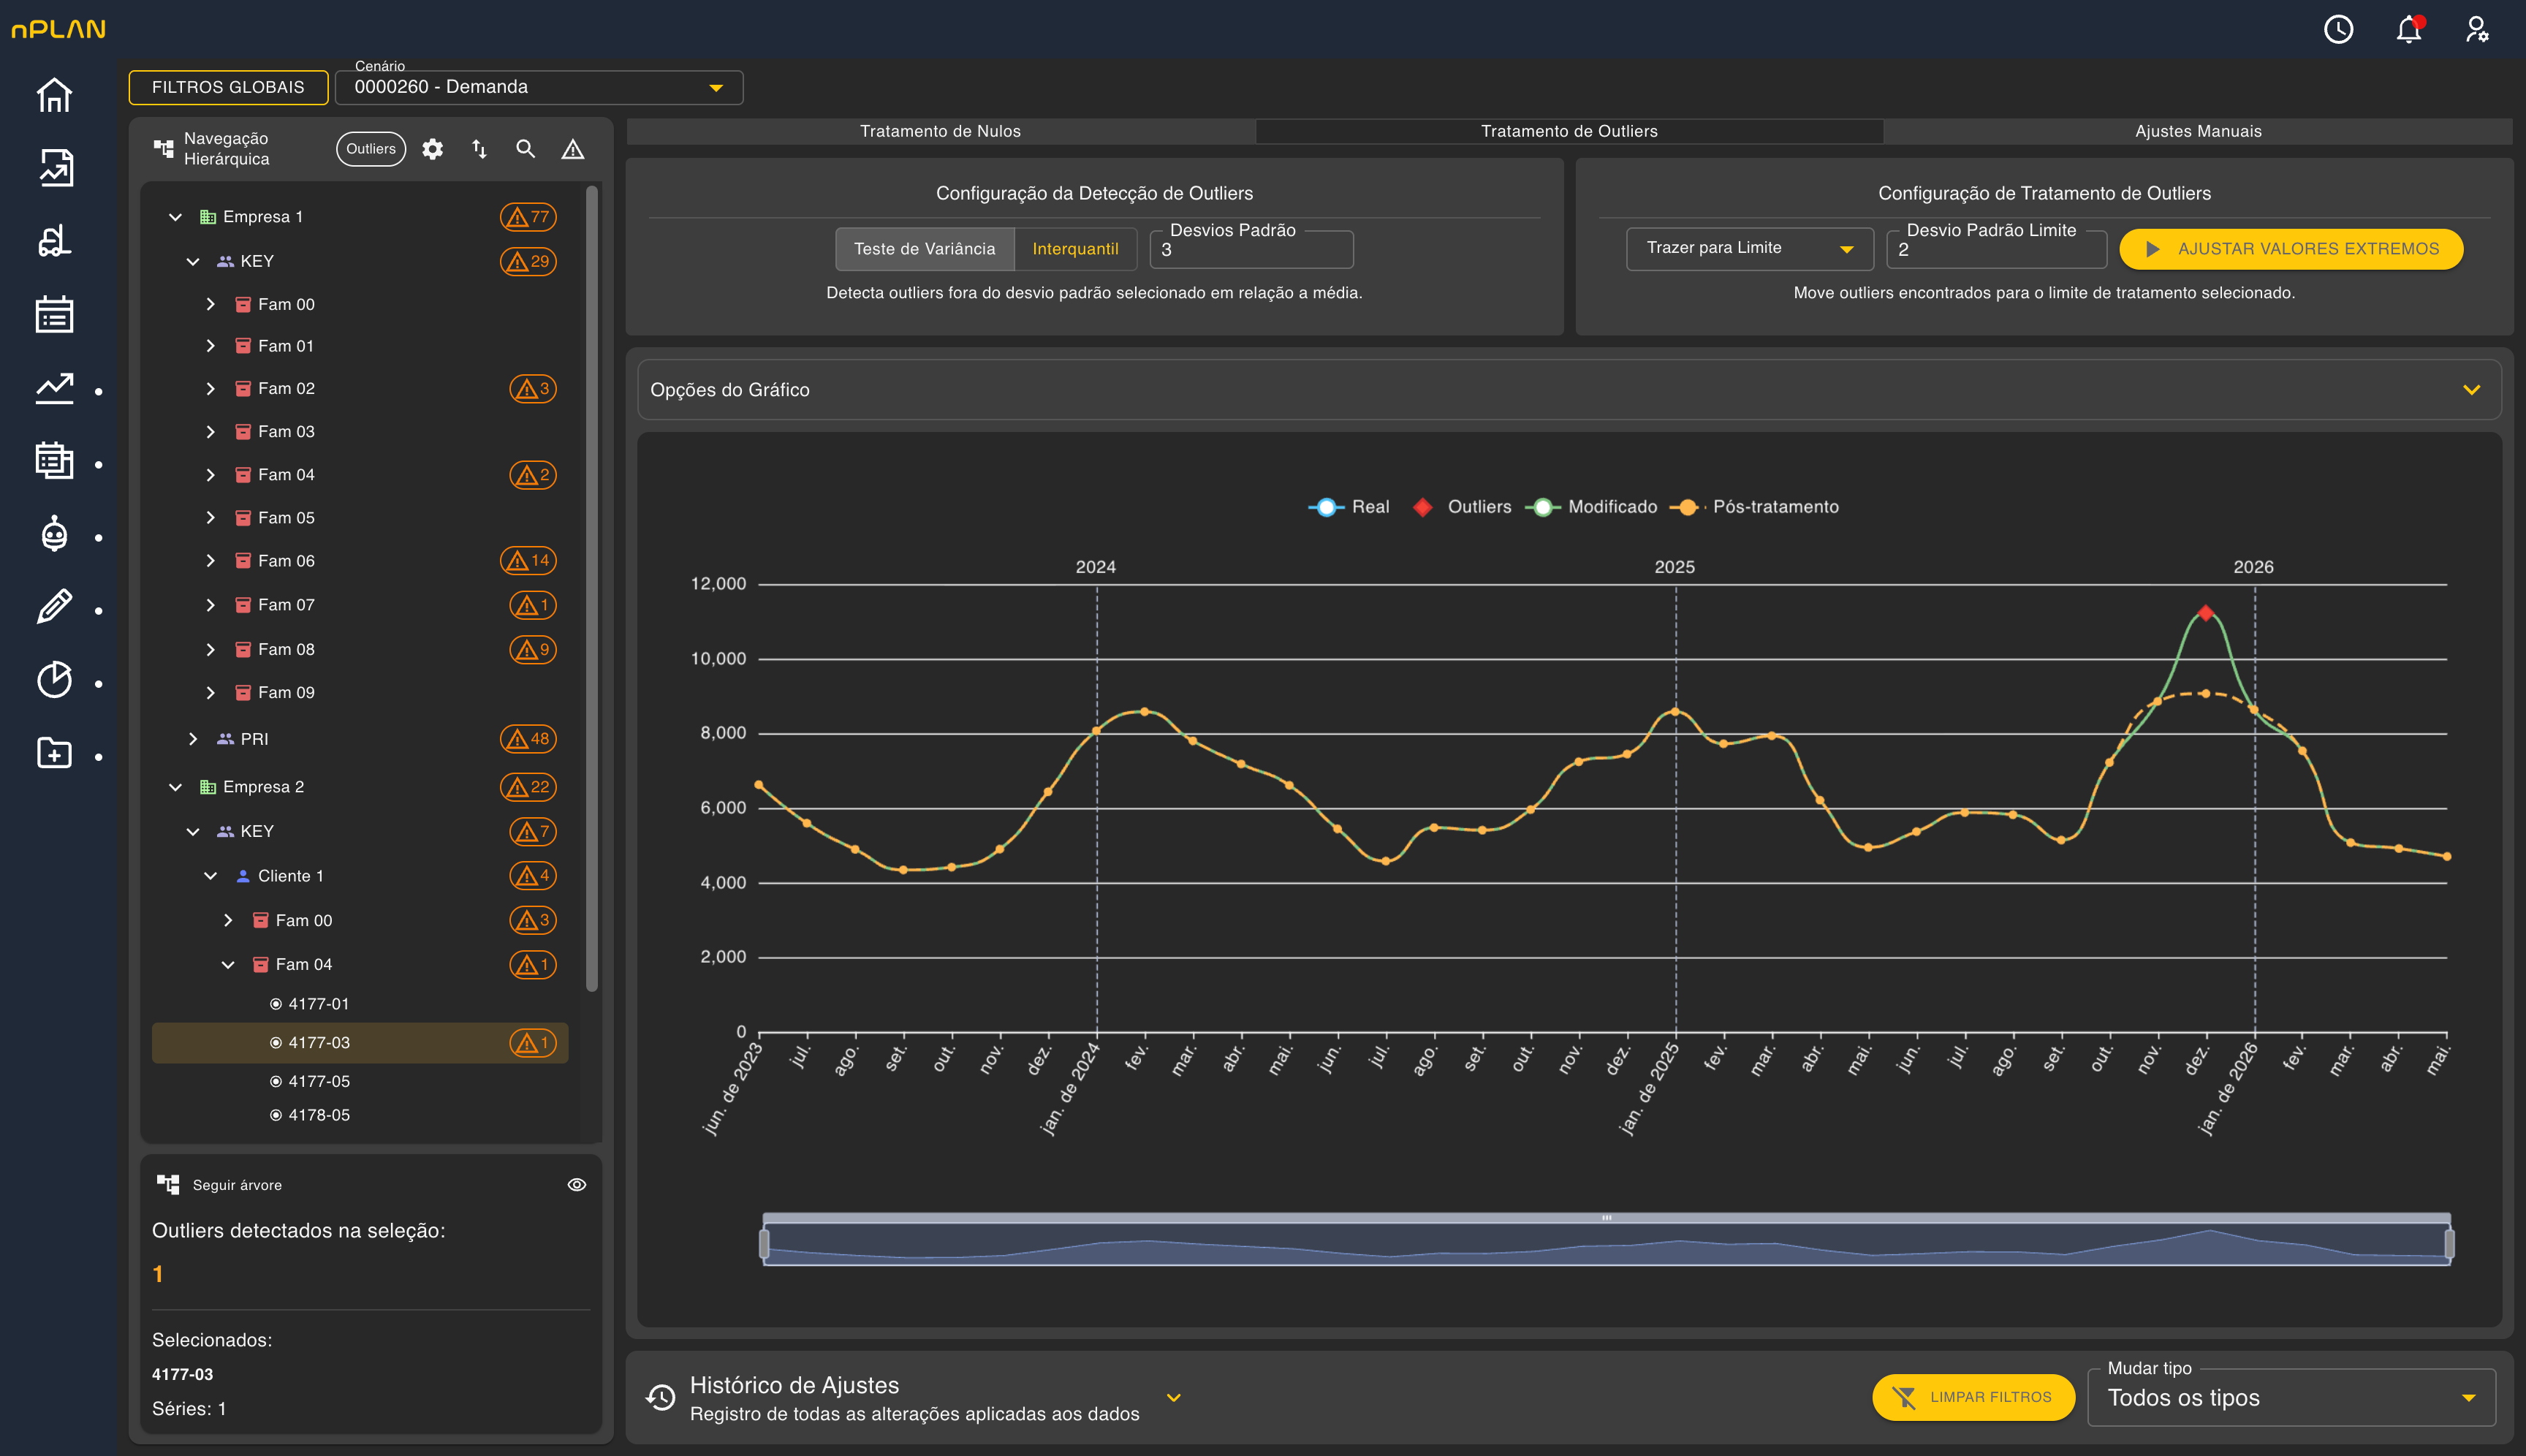Click the chart range slider left handle

(764, 1244)
